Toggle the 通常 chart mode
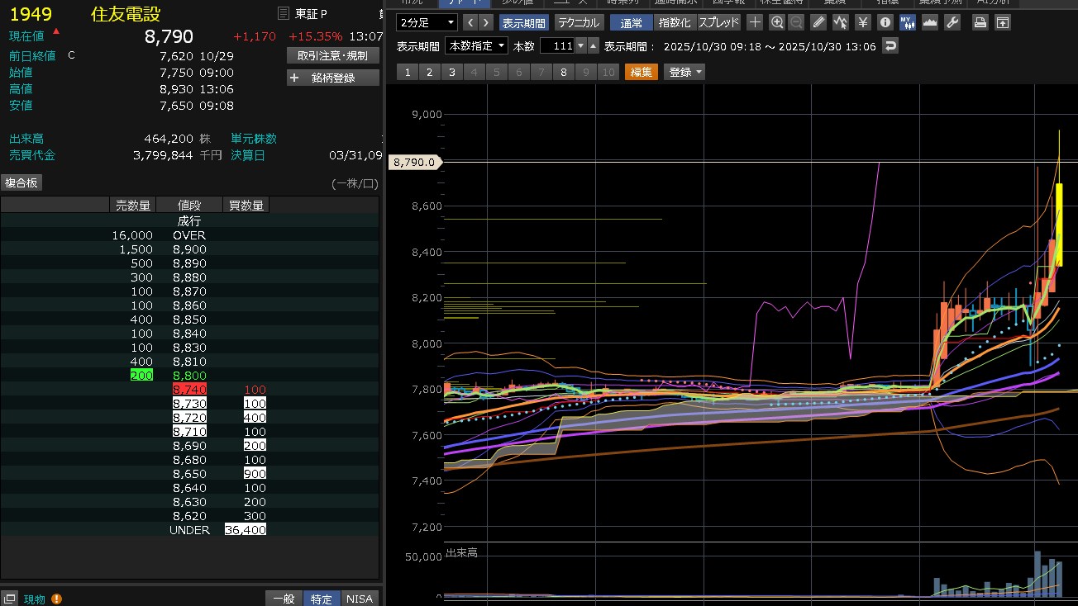The width and height of the screenshot is (1078, 606). pyautogui.click(x=632, y=22)
